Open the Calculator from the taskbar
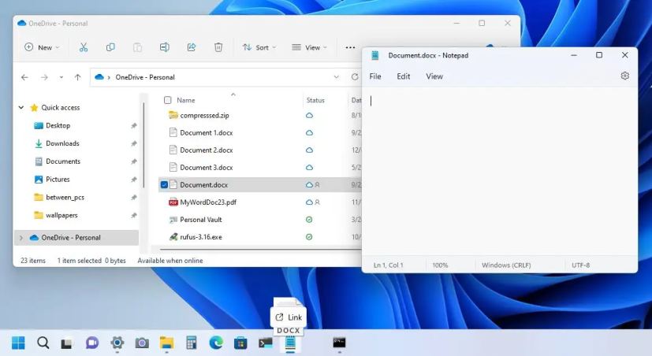Viewport: 652px width, 356px height. [x=191, y=343]
